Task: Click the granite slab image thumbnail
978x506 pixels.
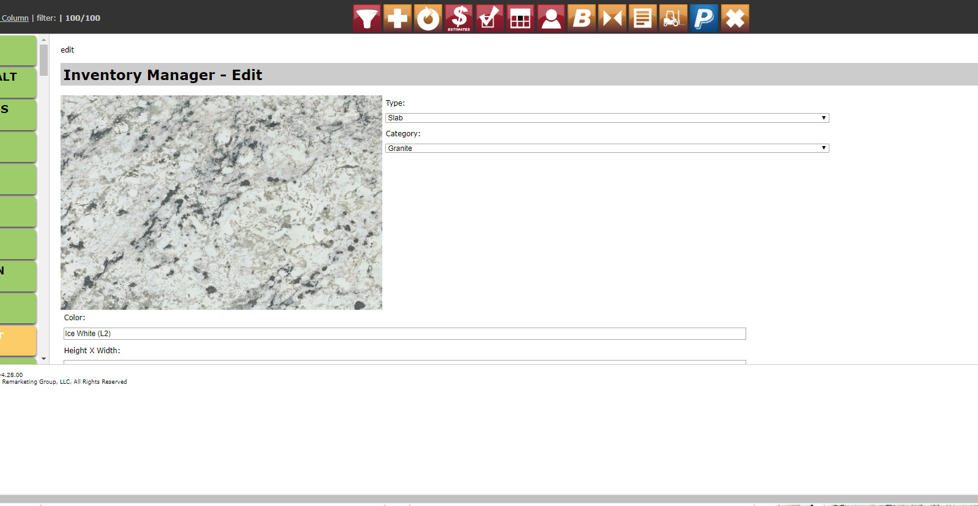Action: [221, 202]
